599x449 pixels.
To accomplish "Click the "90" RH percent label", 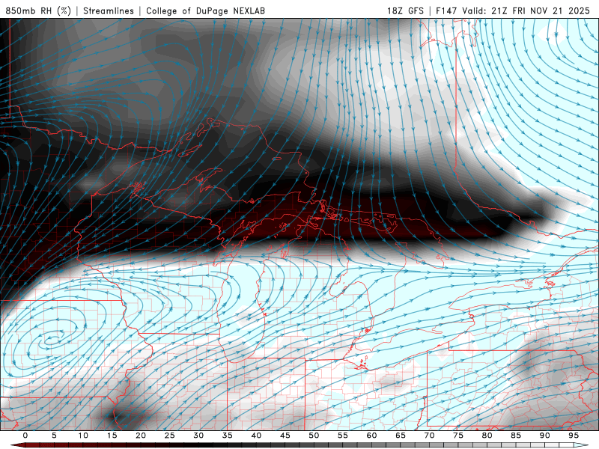I will point(544,436).
